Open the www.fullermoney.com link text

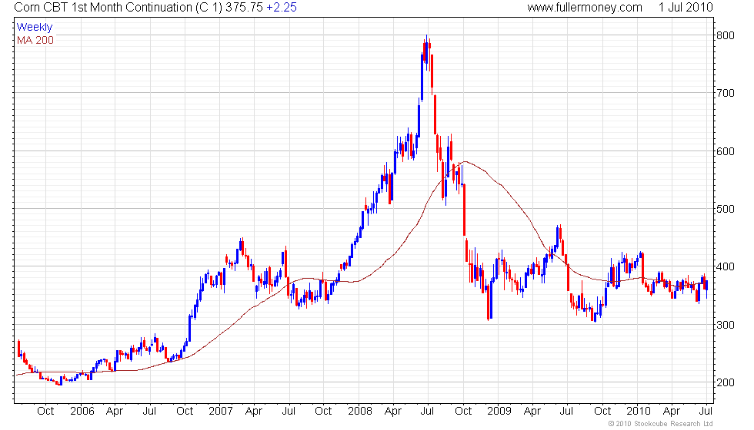(585, 7)
